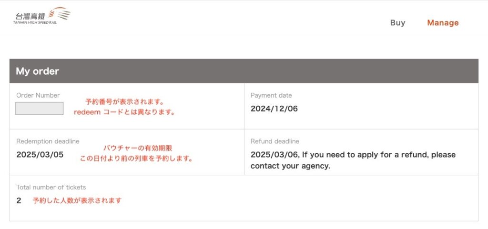Screen dimensions: 488x229
Task: Click the greyed Order Number field
Action: click(40, 109)
